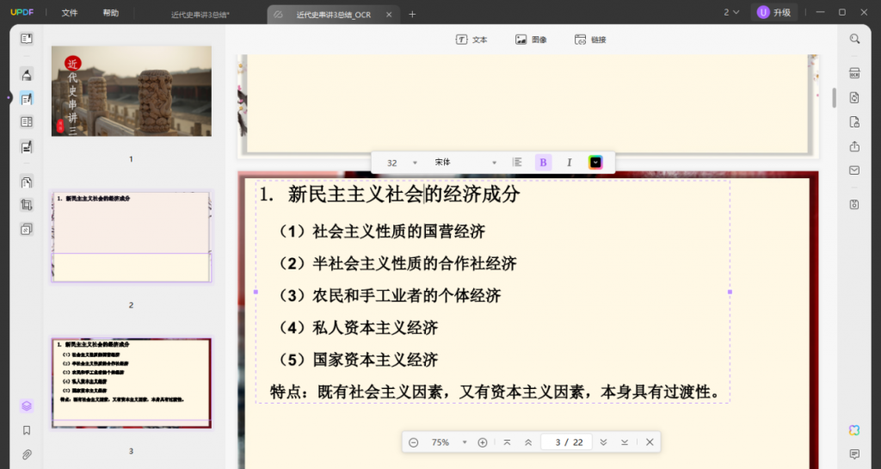Open the text color picker swatch

coord(595,163)
